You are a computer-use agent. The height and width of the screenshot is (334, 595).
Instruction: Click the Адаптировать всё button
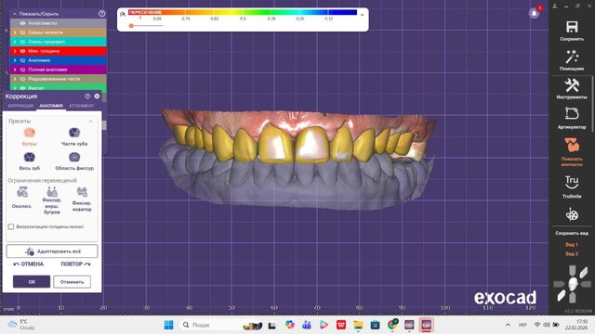click(52, 251)
